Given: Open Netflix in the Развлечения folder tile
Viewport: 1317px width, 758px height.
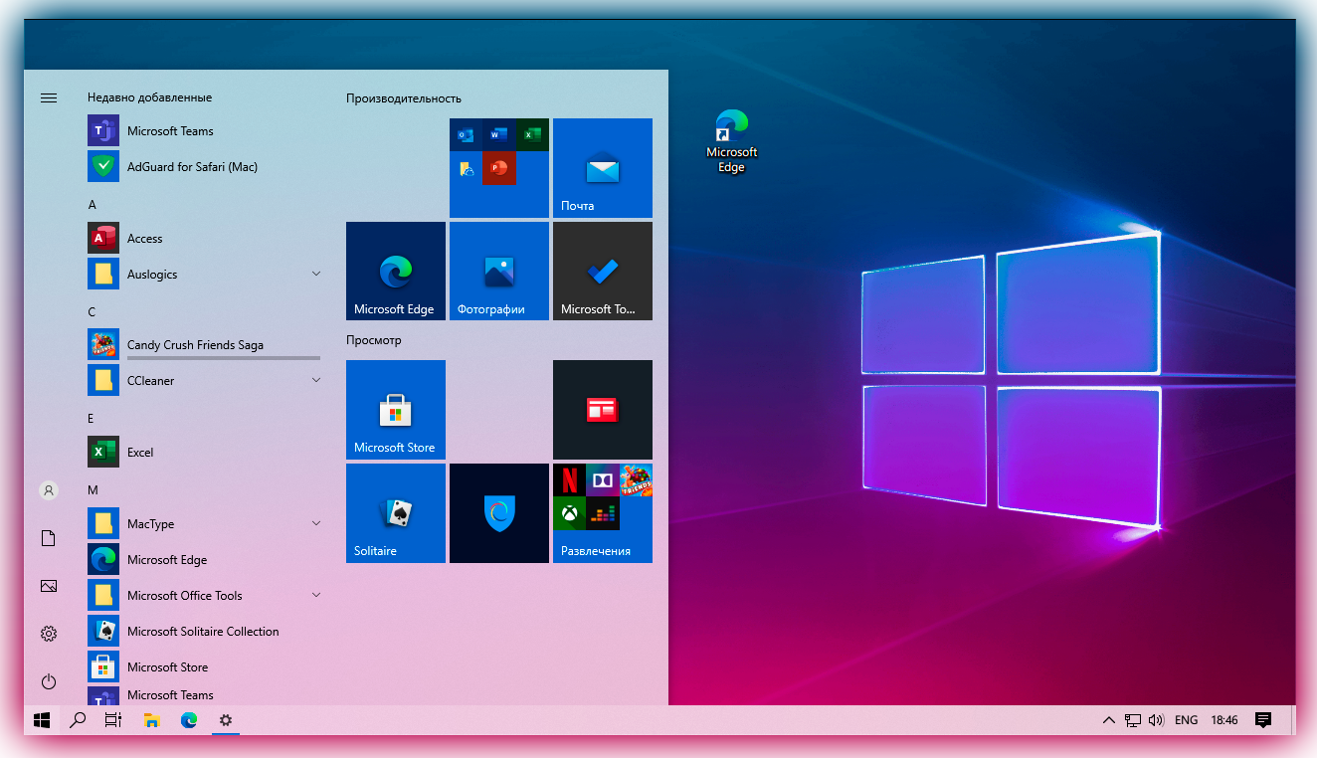Looking at the screenshot, I should (x=569, y=480).
